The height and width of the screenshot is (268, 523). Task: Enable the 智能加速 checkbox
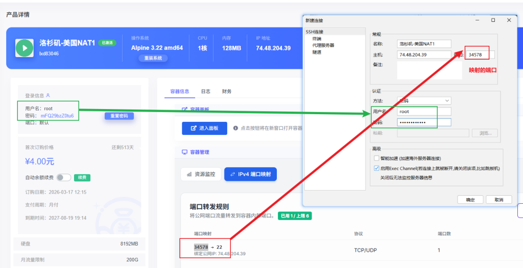click(x=376, y=158)
